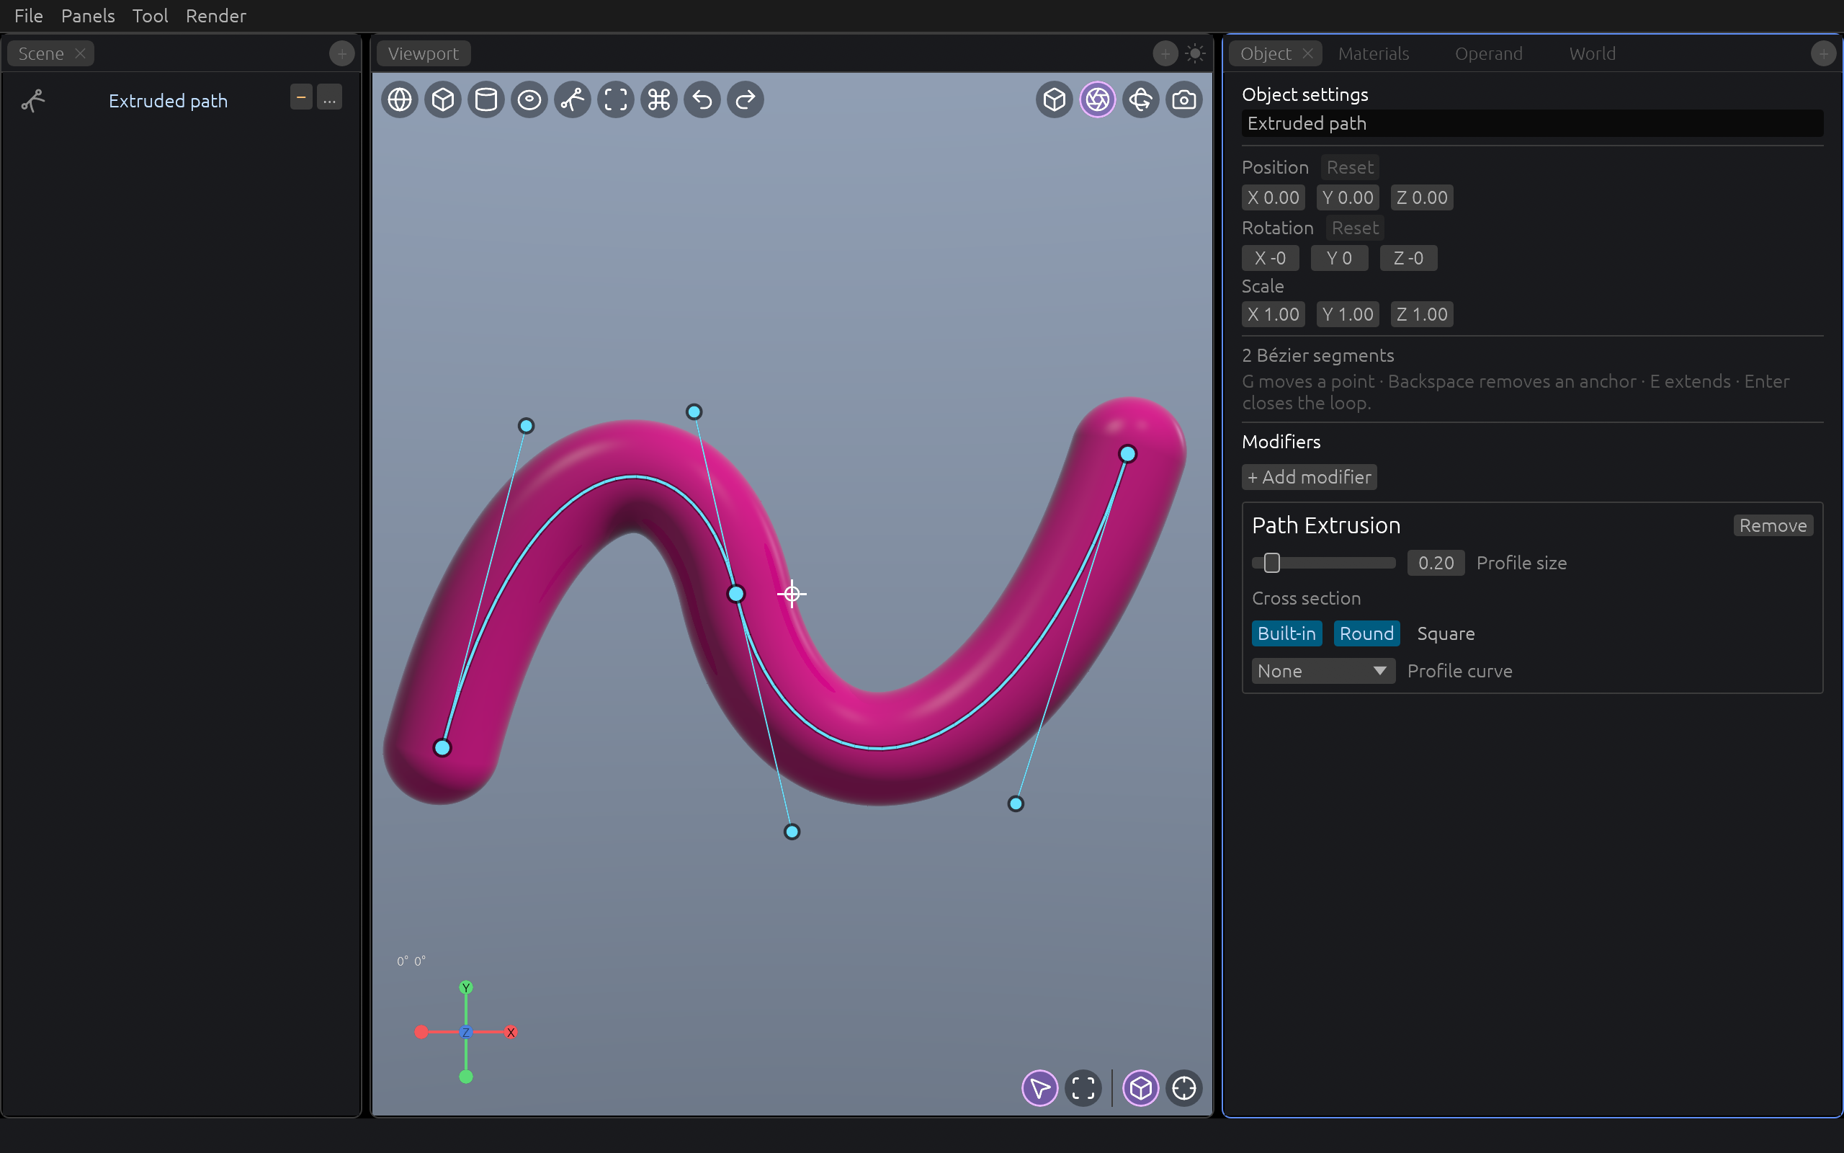Open the File menu
Viewport: 1844px width, 1153px height.
[x=29, y=16]
